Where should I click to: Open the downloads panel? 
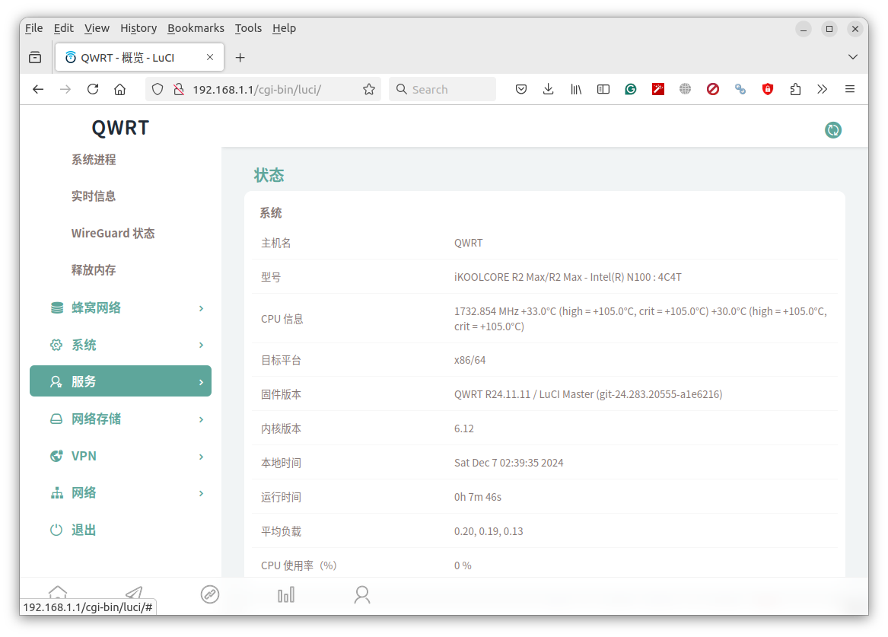[548, 90]
